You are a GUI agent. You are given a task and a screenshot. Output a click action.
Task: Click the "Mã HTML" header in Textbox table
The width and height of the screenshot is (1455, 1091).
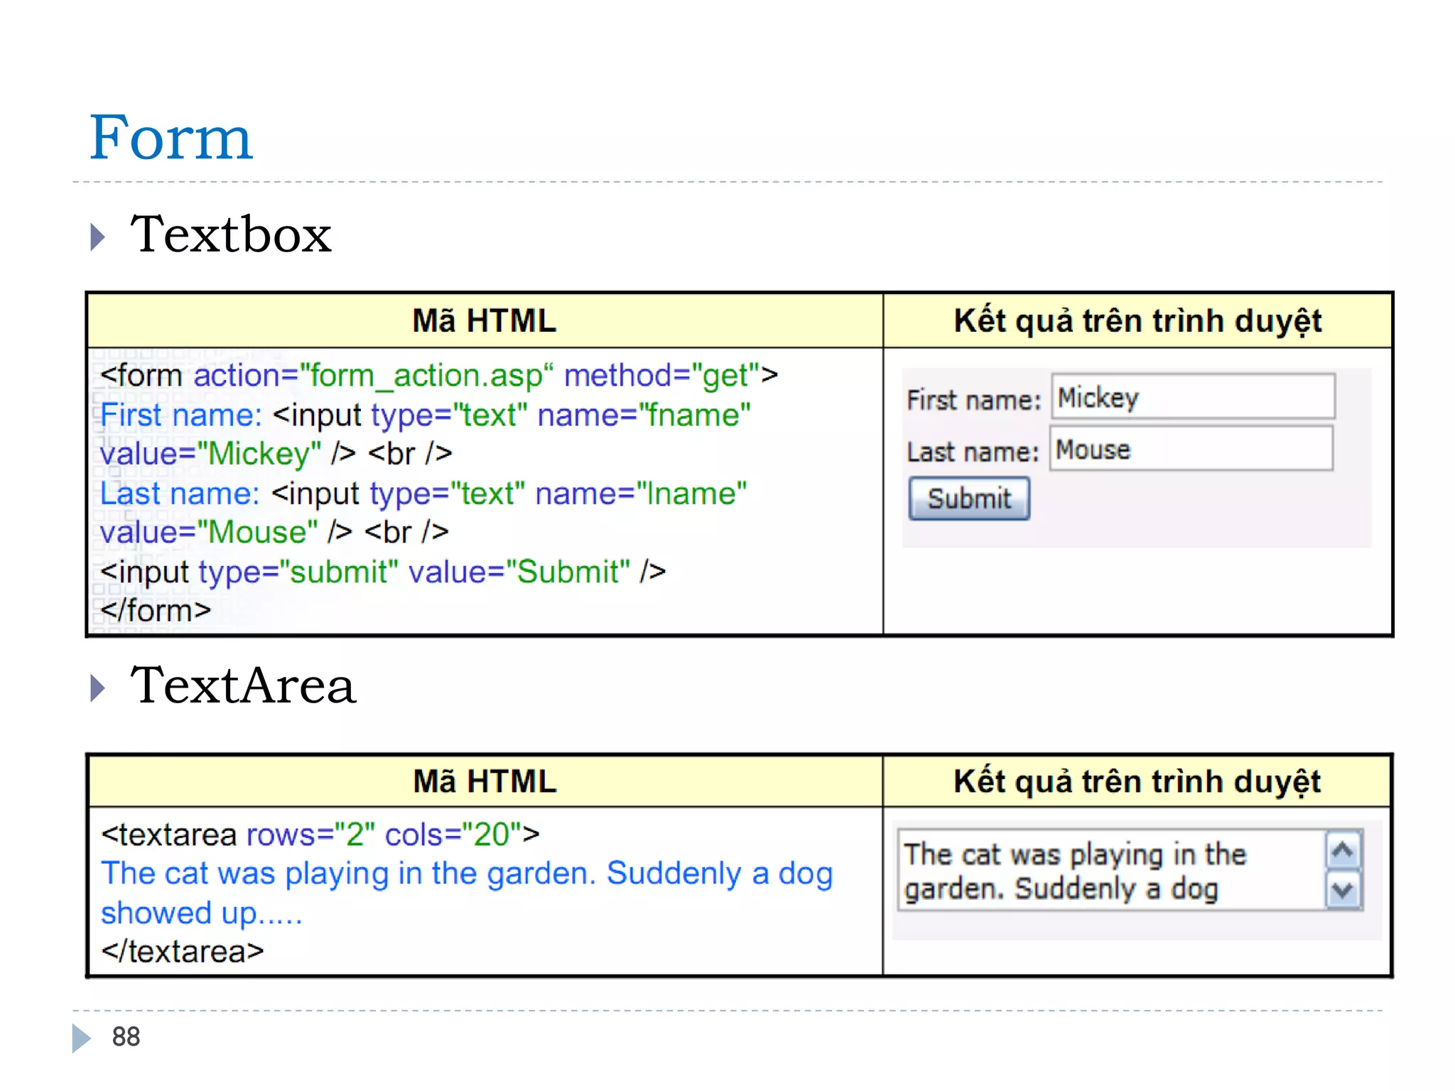[485, 320]
